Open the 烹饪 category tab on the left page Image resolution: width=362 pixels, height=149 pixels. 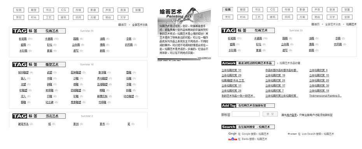pyautogui.click(x=19, y=17)
